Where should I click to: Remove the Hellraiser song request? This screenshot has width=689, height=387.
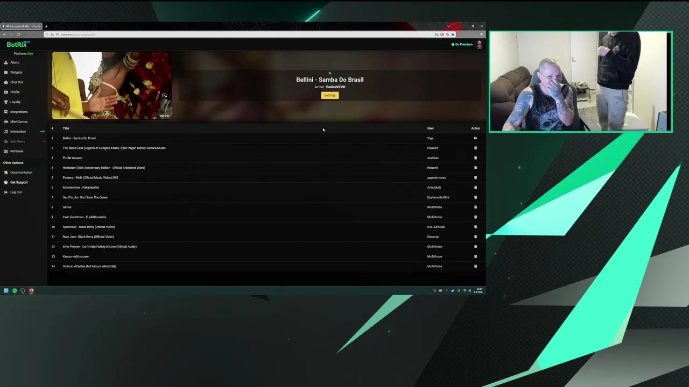click(475, 168)
